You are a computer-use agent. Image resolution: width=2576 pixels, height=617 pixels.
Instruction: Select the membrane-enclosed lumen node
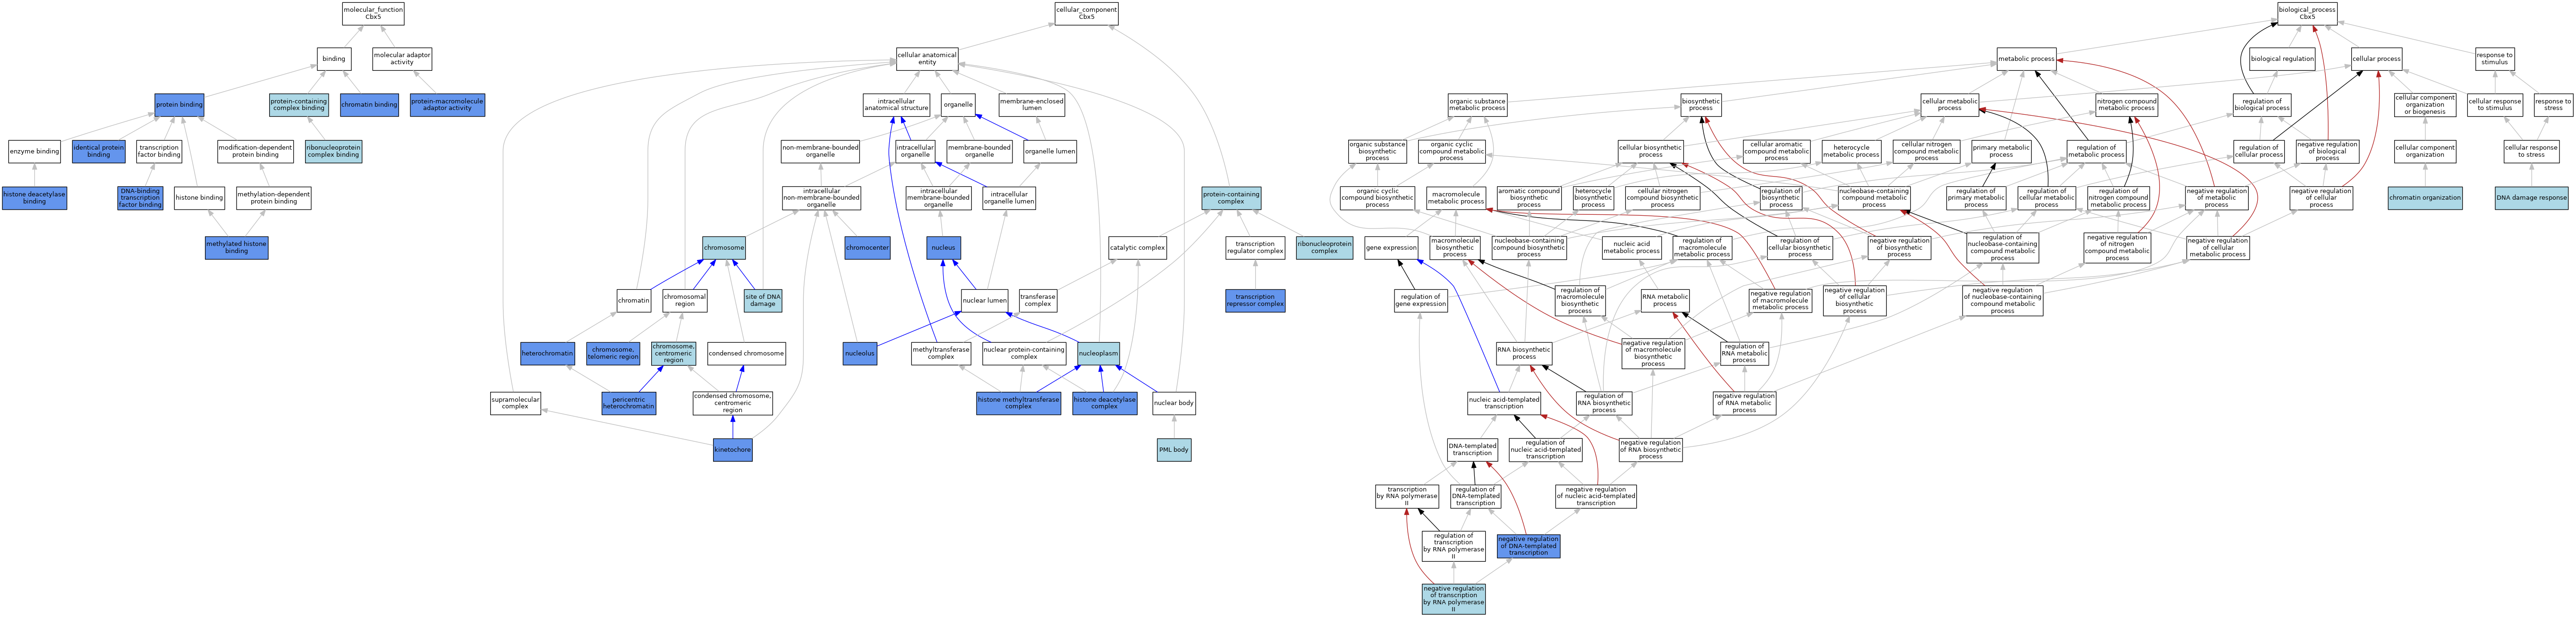(1032, 105)
